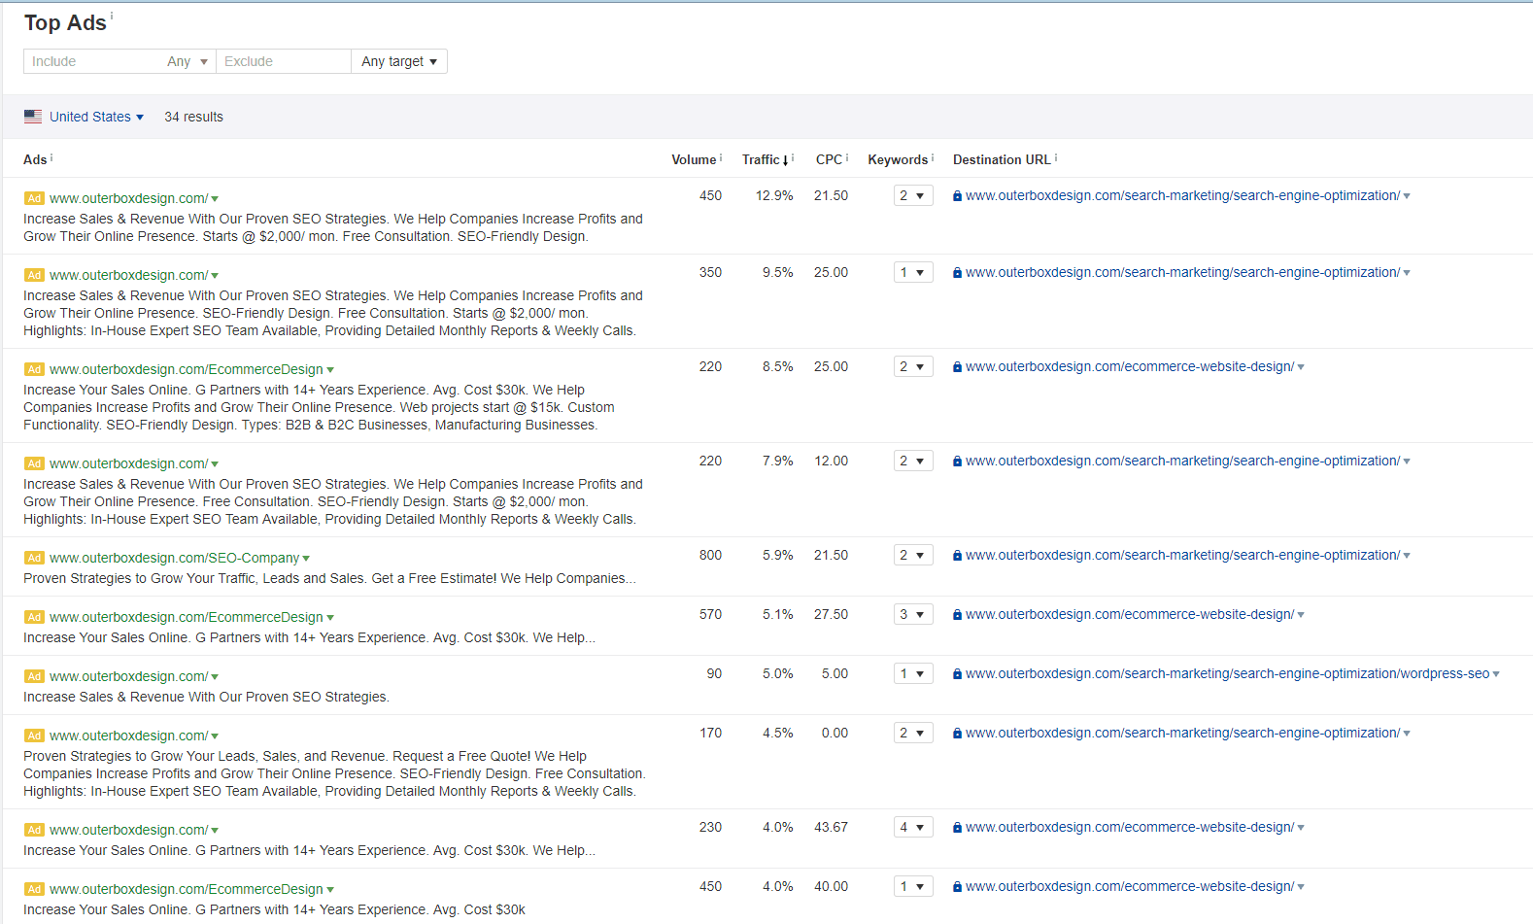Click the Ad badge in the 40.00 CPC row

(x=34, y=889)
